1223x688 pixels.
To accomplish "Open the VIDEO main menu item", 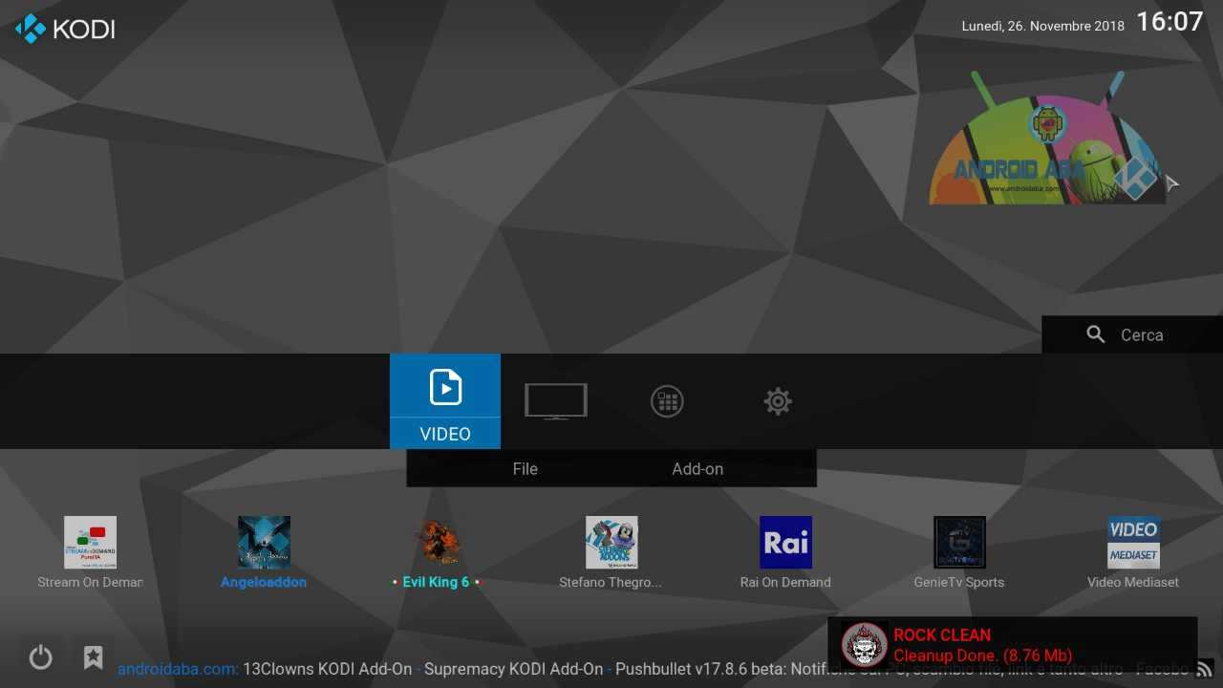I will coord(445,401).
